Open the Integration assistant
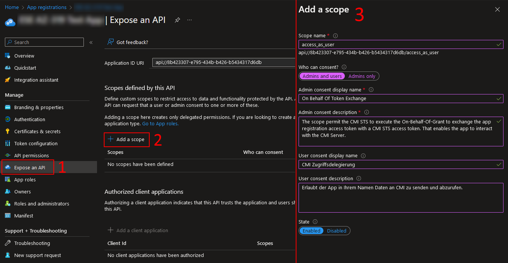Viewport: 508px width, 263px height. click(x=36, y=80)
